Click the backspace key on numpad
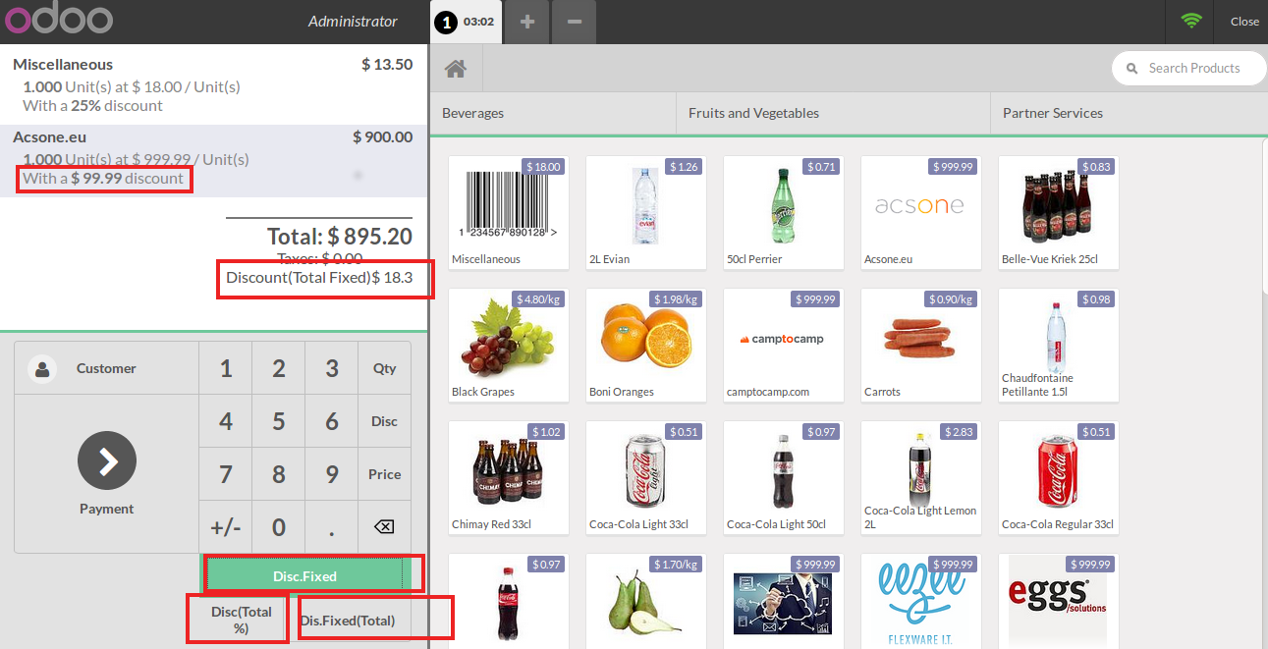Viewport: 1268px width, 649px height. pos(384,527)
